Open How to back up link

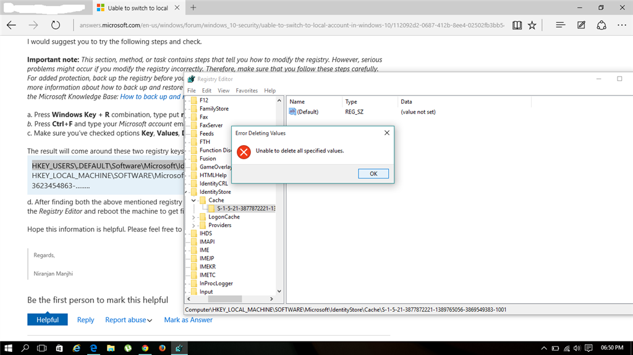[x=152, y=96]
